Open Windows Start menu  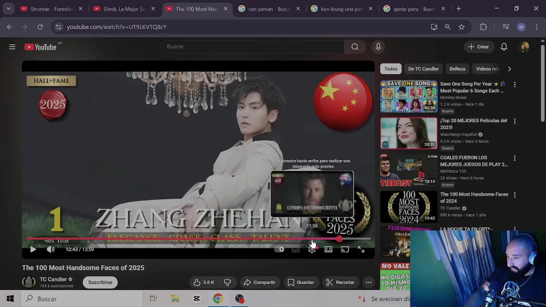point(10,299)
